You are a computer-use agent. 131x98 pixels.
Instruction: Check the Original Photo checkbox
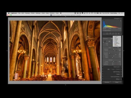click(x=103, y=31)
